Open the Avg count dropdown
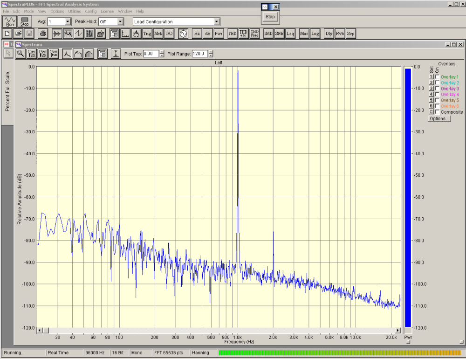Image resolution: width=466 pixels, height=359 pixels. tap(68, 21)
